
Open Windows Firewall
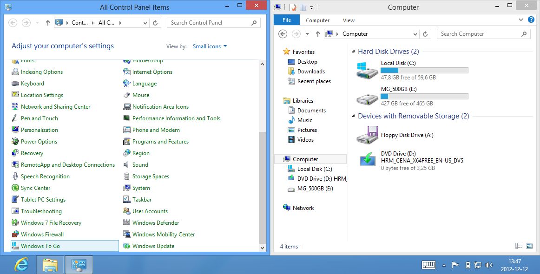point(38,235)
